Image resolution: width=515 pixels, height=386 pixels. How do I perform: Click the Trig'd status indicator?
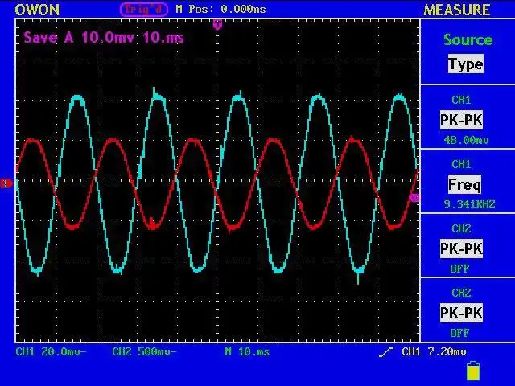pyautogui.click(x=144, y=9)
